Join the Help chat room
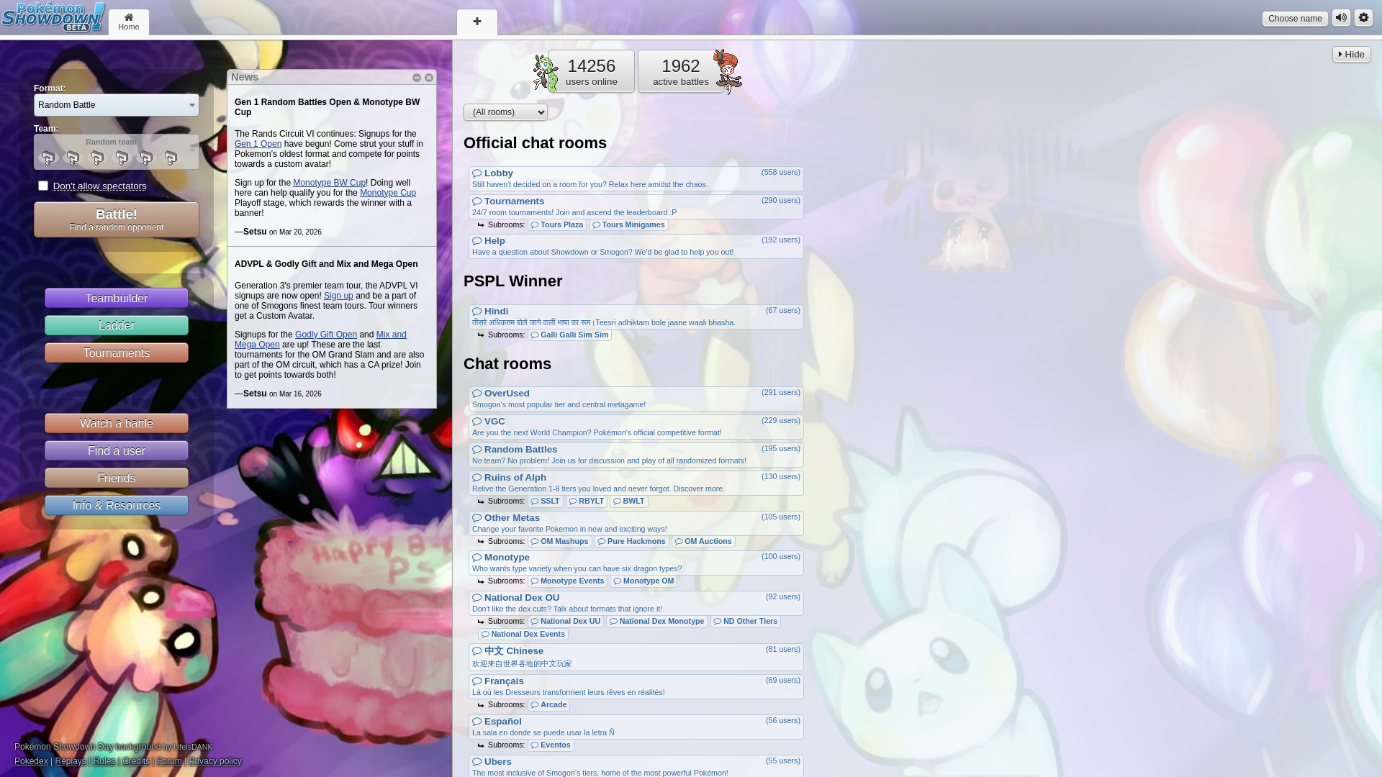Viewport: 1382px width, 777px height. pos(636,247)
